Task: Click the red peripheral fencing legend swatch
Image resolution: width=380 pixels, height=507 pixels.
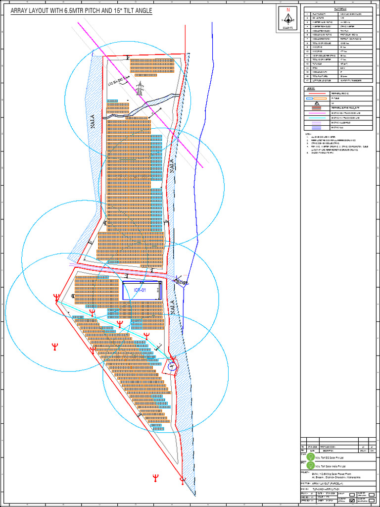Action: pyautogui.click(x=317, y=94)
